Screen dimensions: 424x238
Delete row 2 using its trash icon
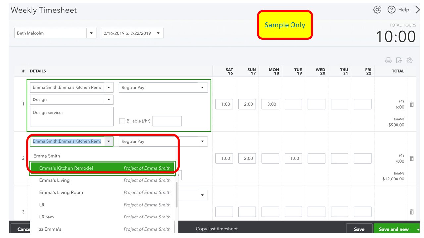click(x=411, y=158)
